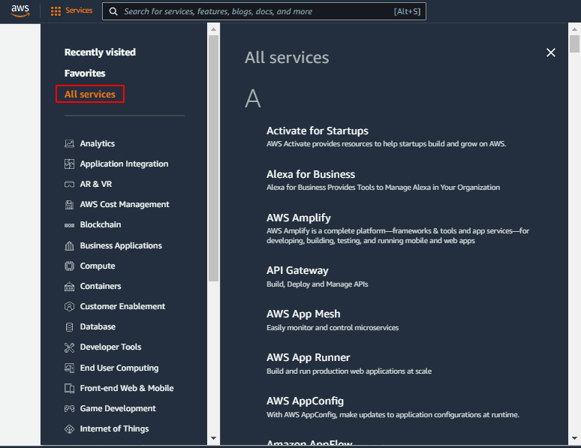Open the Compute category
581x448 pixels.
click(x=98, y=266)
